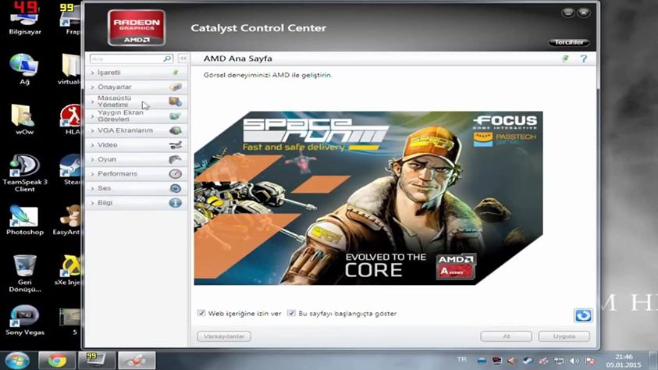Click the Space Run promotional banner
The image size is (658, 370).
(x=368, y=198)
